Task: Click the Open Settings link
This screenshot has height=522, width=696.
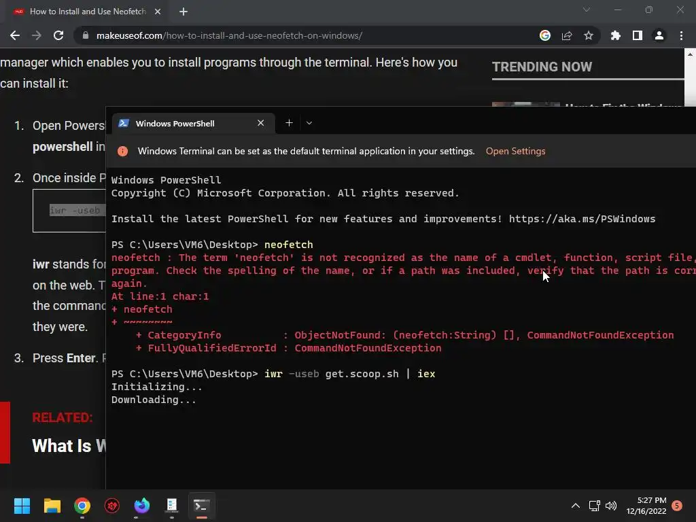Action: click(x=515, y=151)
